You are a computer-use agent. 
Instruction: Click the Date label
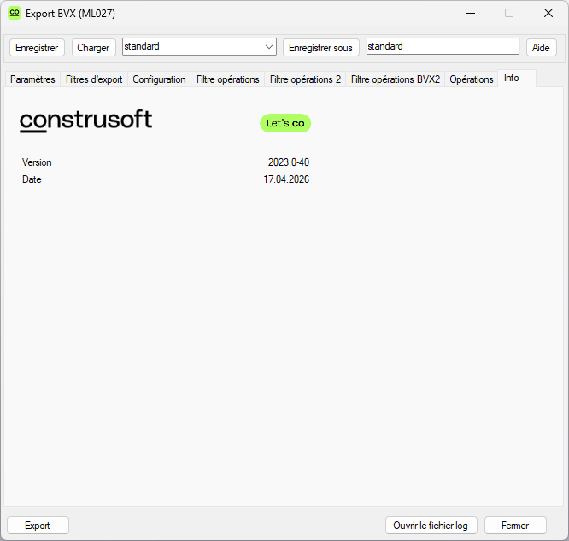click(x=32, y=179)
